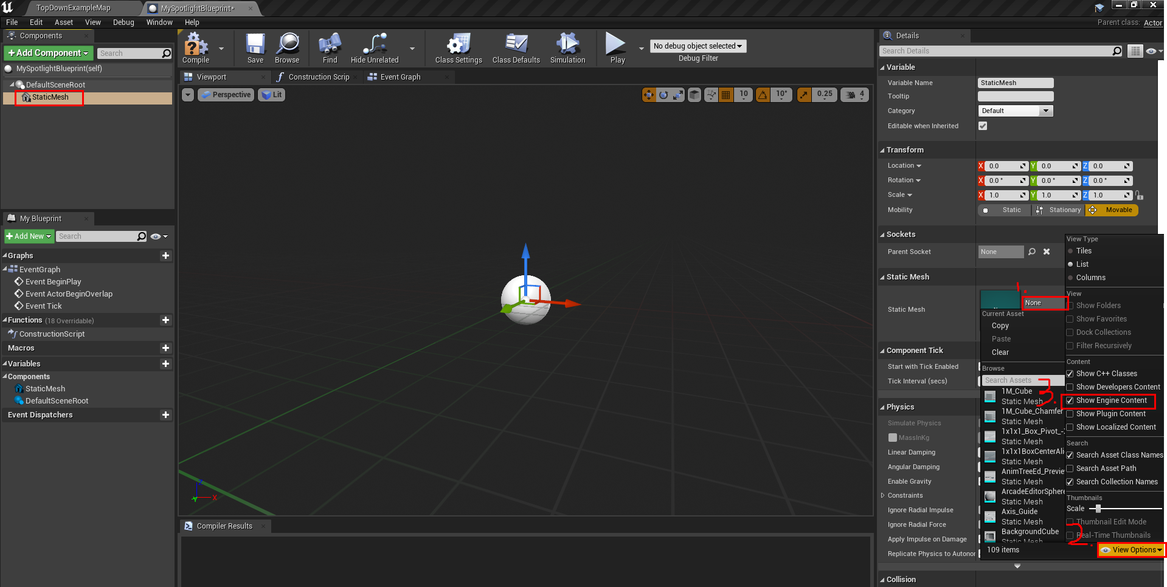This screenshot has width=1167, height=587.
Task: Open the Add New dropdown in My Blueprint
Action: (x=29, y=236)
